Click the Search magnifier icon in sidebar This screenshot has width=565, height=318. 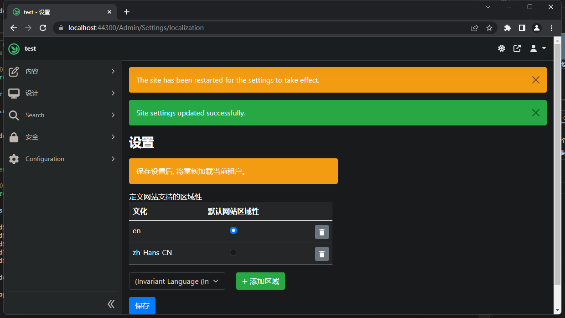(14, 115)
